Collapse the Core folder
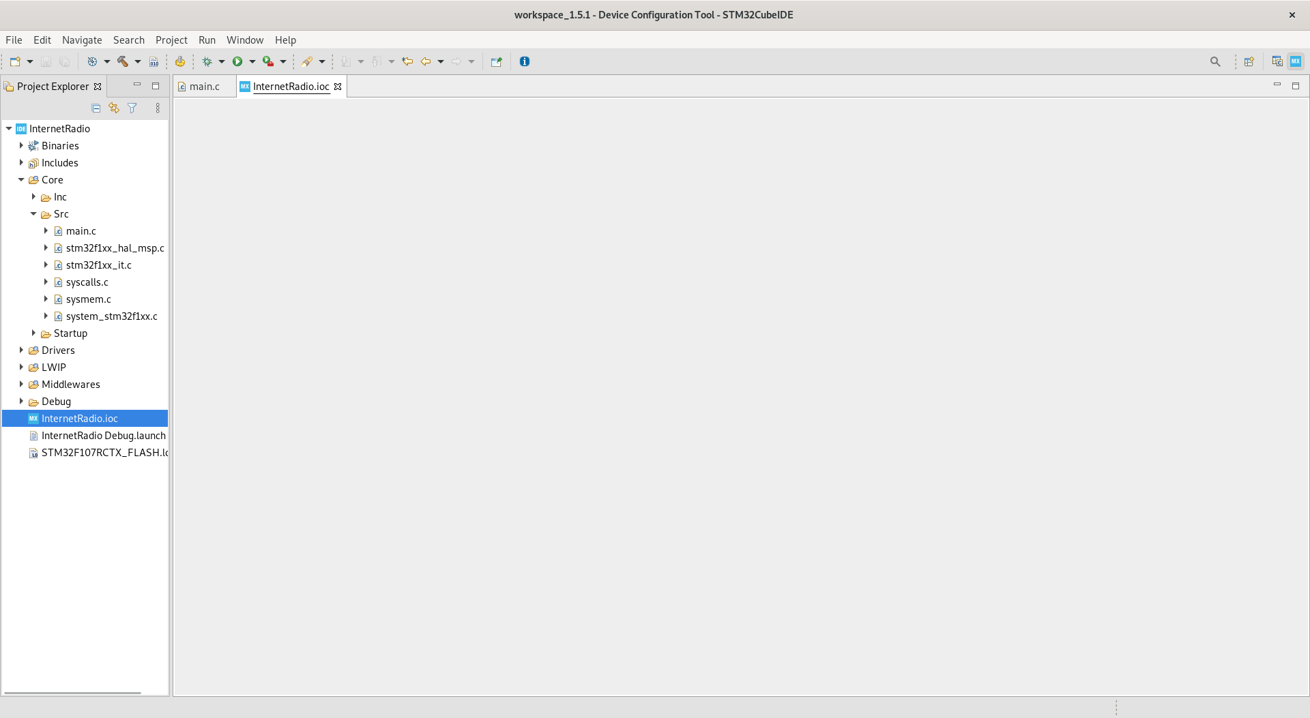Viewport: 1310px width, 718px height. pos(21,179)
